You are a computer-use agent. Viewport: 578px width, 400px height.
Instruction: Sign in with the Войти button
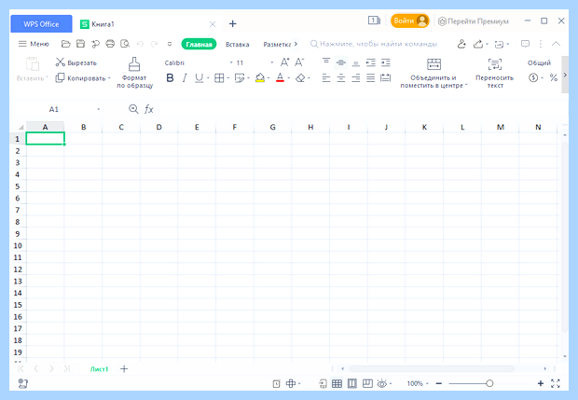410,21
